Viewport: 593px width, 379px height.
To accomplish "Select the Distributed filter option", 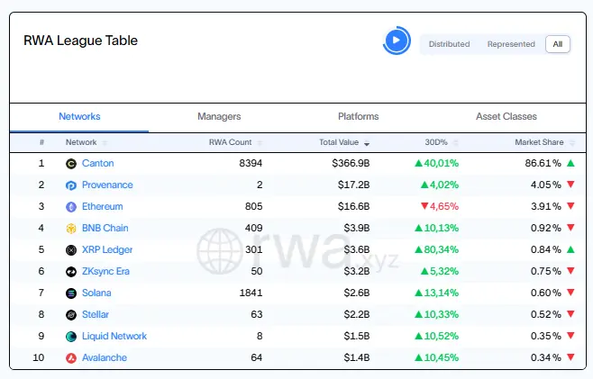I will (x=449, y=44).
